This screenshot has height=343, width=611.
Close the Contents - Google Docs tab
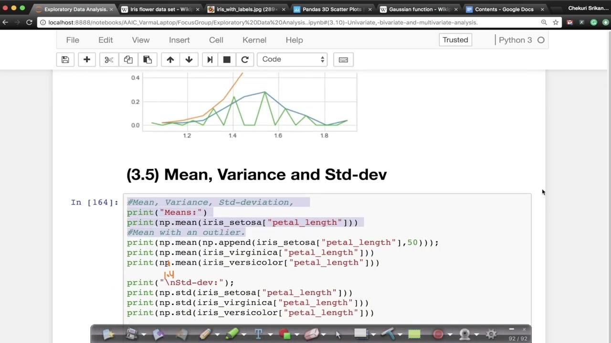(x=542, y=9)
